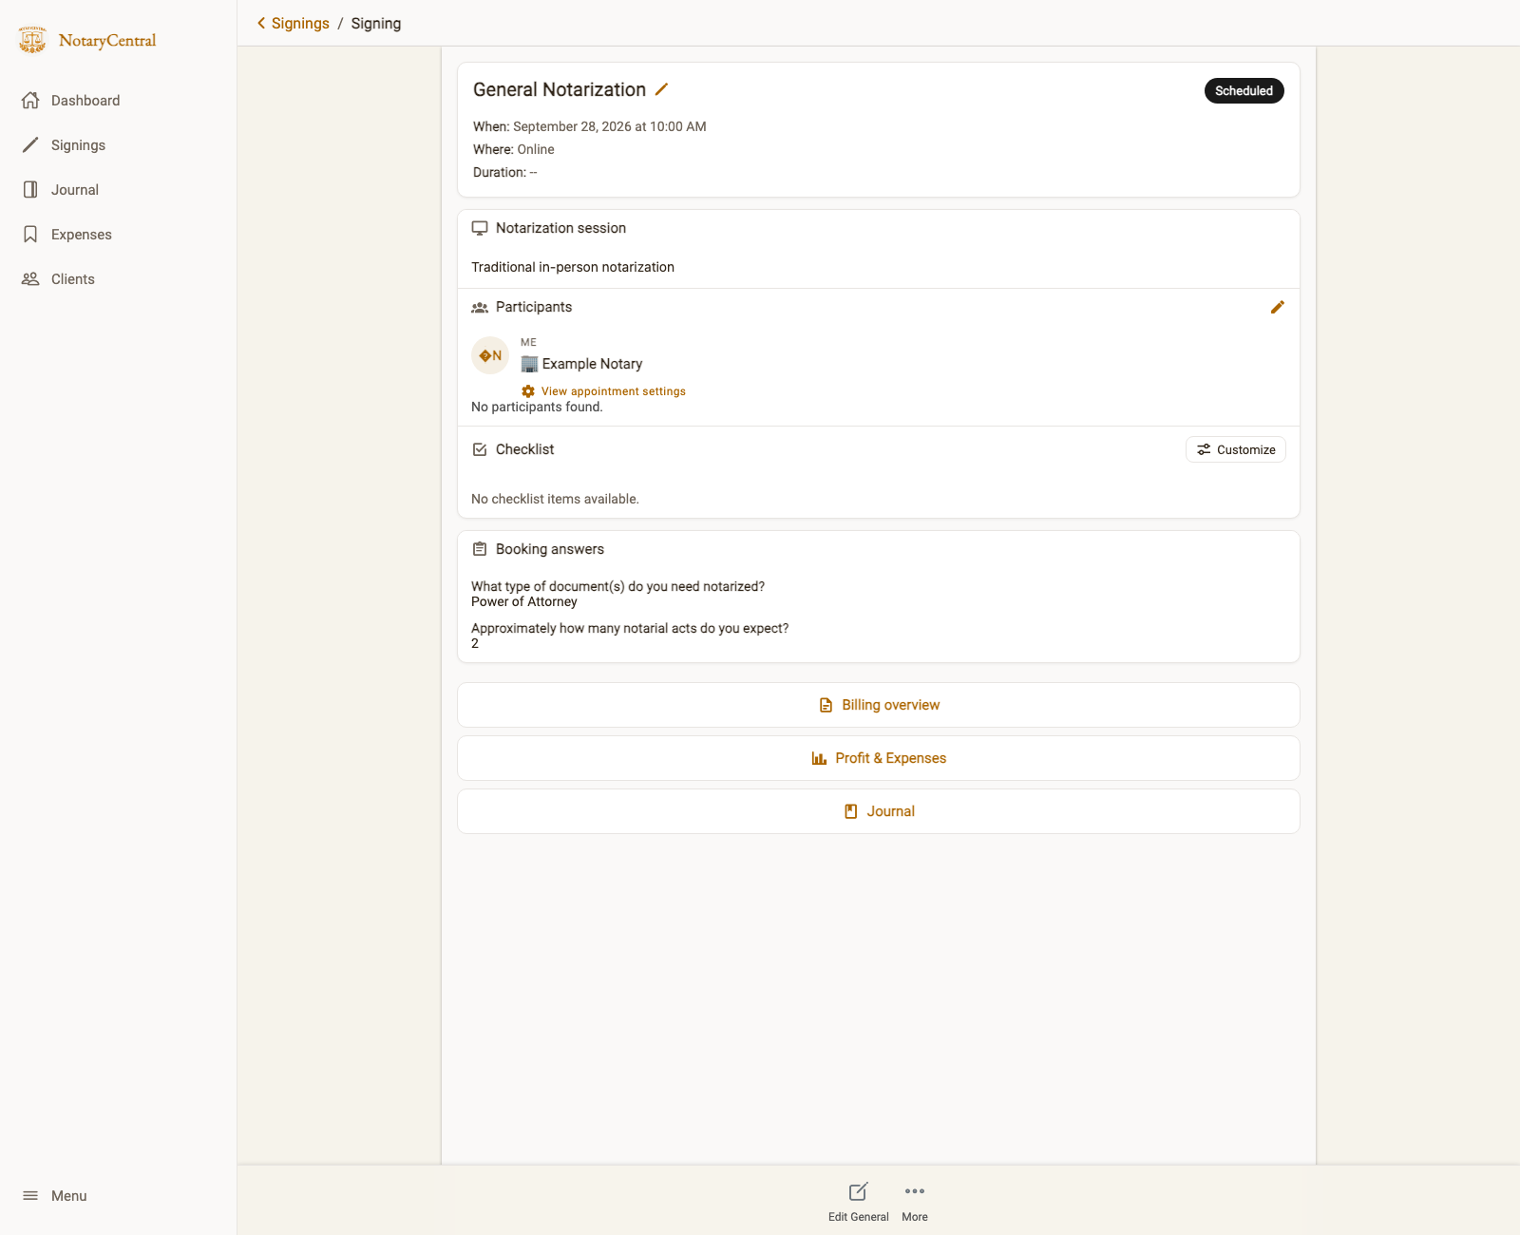
Task: Click the Traditional in-person notarization text
Action: [573, 267]
